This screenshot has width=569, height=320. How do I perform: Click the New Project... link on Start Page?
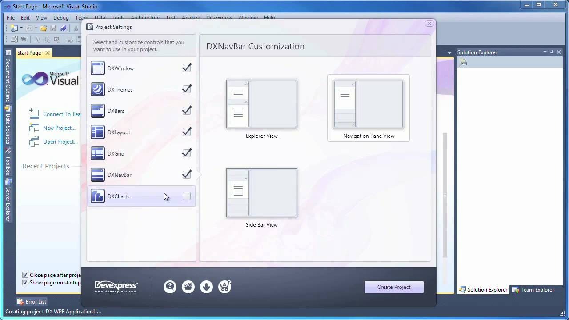(59, 128)
